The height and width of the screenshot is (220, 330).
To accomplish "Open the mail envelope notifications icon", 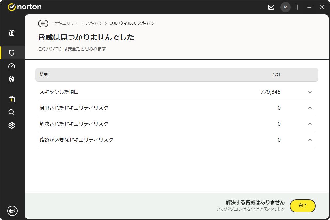I will 271,7.
